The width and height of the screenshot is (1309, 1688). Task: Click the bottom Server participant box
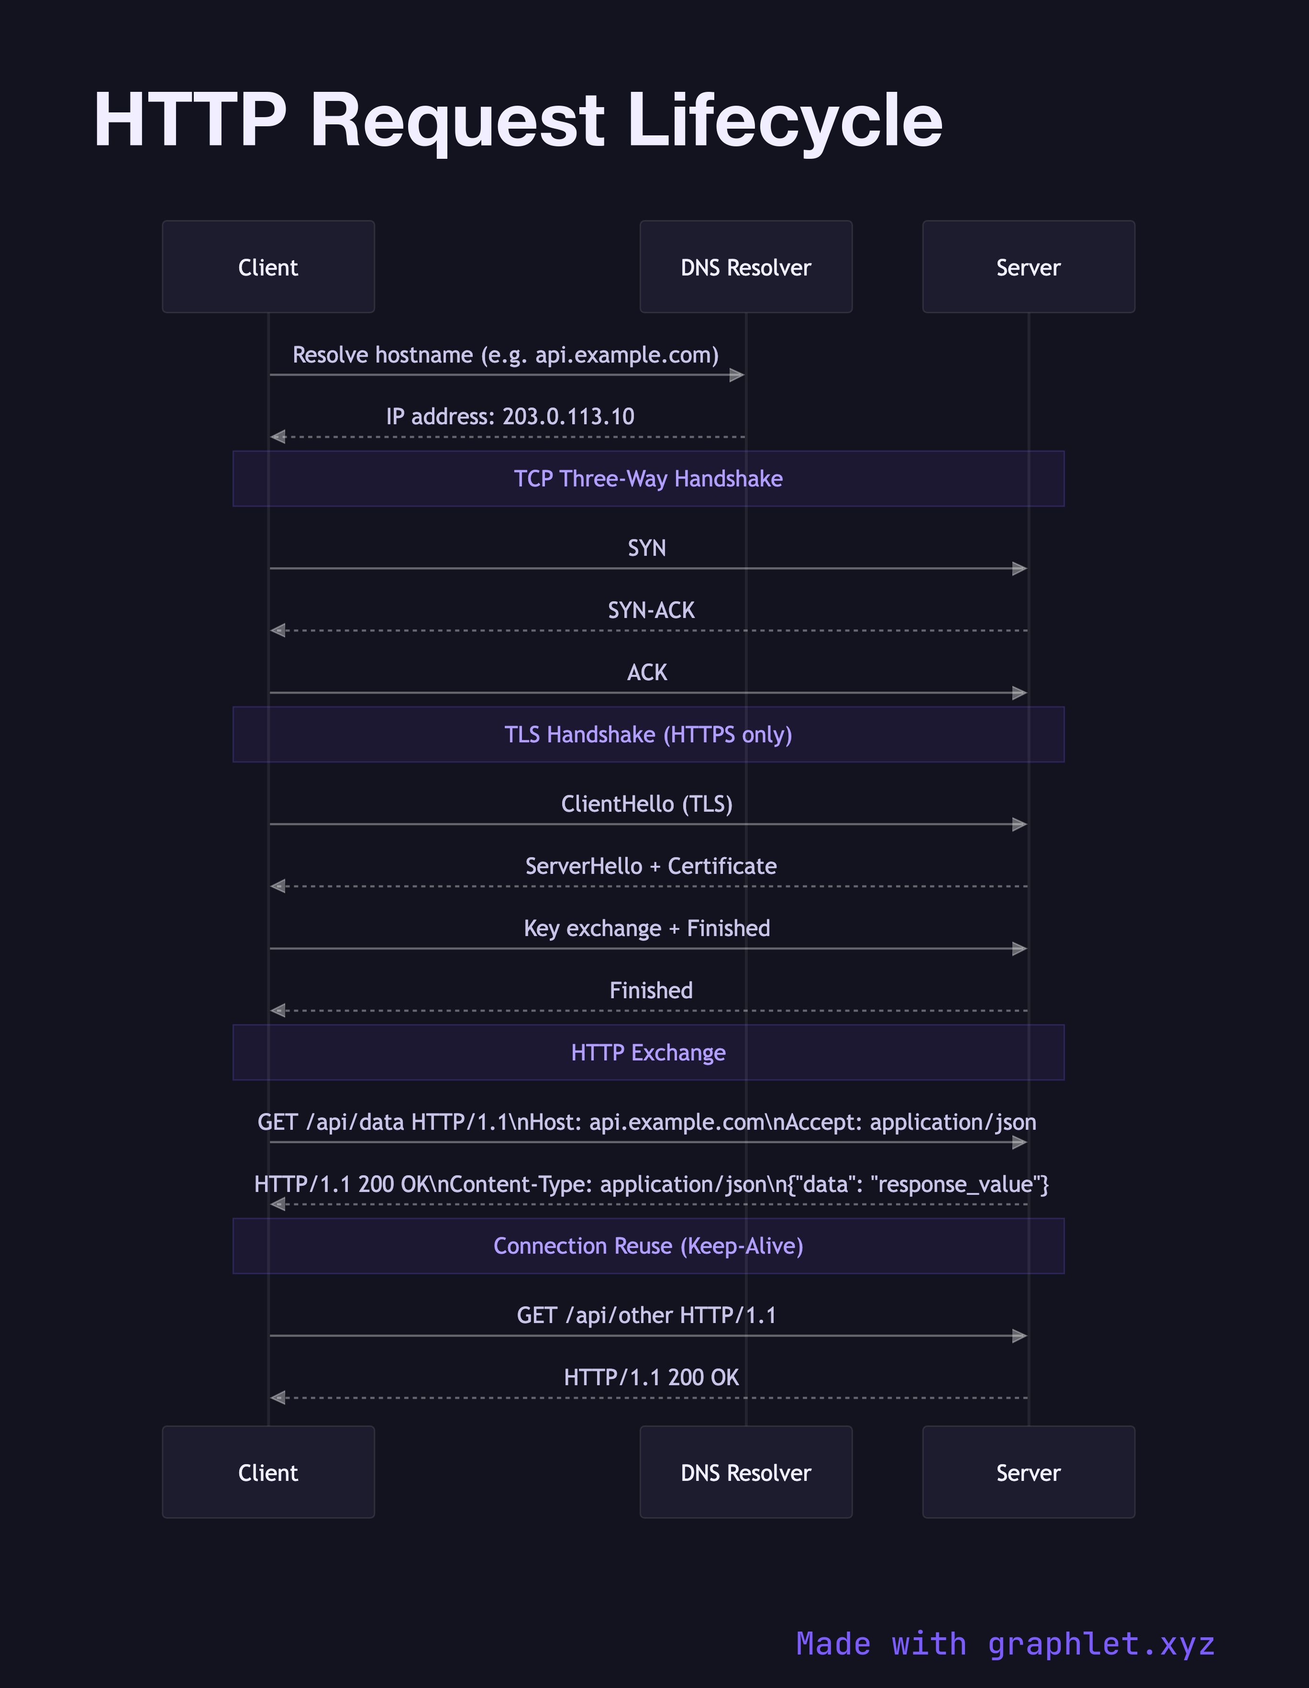[x=1028, y=1472]
